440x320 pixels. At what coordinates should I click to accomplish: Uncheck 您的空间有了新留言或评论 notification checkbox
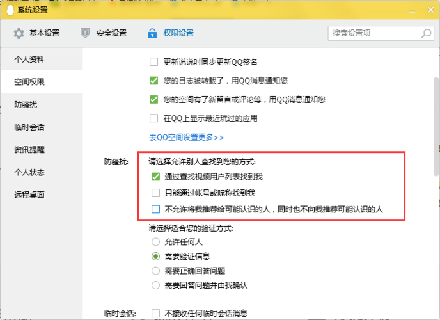point(153,99)
